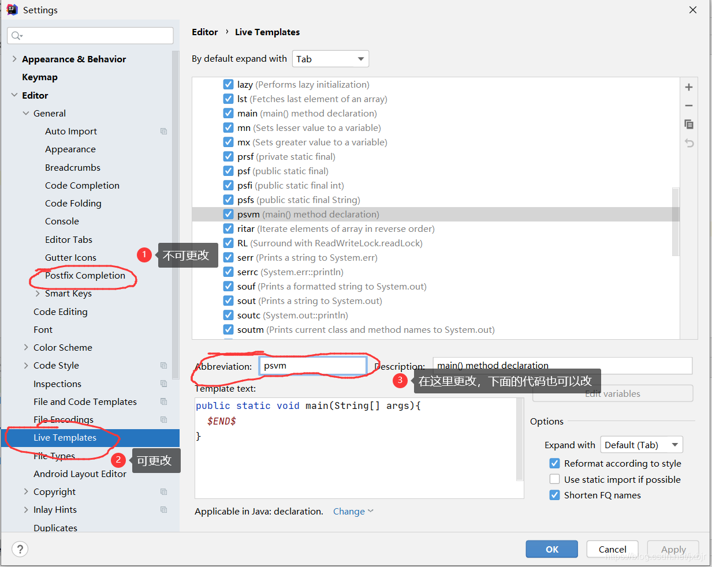Open Gutter Icons settings
The height and width of the screenshot is (567, 712).
click(70, 257)
